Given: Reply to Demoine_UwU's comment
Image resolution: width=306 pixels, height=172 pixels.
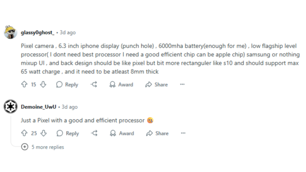Looking at the screenshot, I should (67, 133).
